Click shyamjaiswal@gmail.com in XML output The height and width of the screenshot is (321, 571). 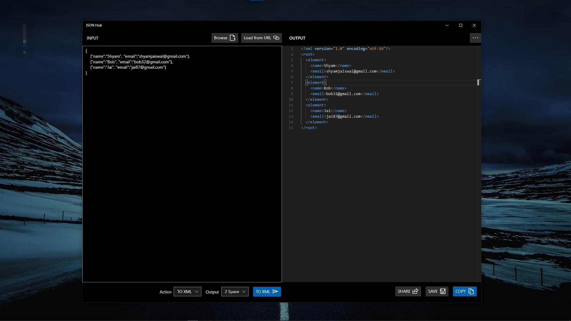coord(351,71)
